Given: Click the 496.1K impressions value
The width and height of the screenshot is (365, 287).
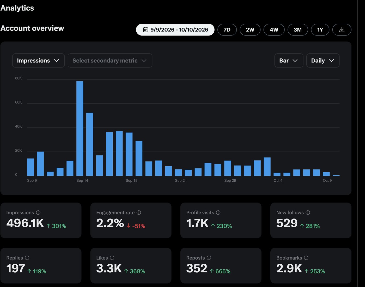Looking at the screenshot, I should [25, 223].
